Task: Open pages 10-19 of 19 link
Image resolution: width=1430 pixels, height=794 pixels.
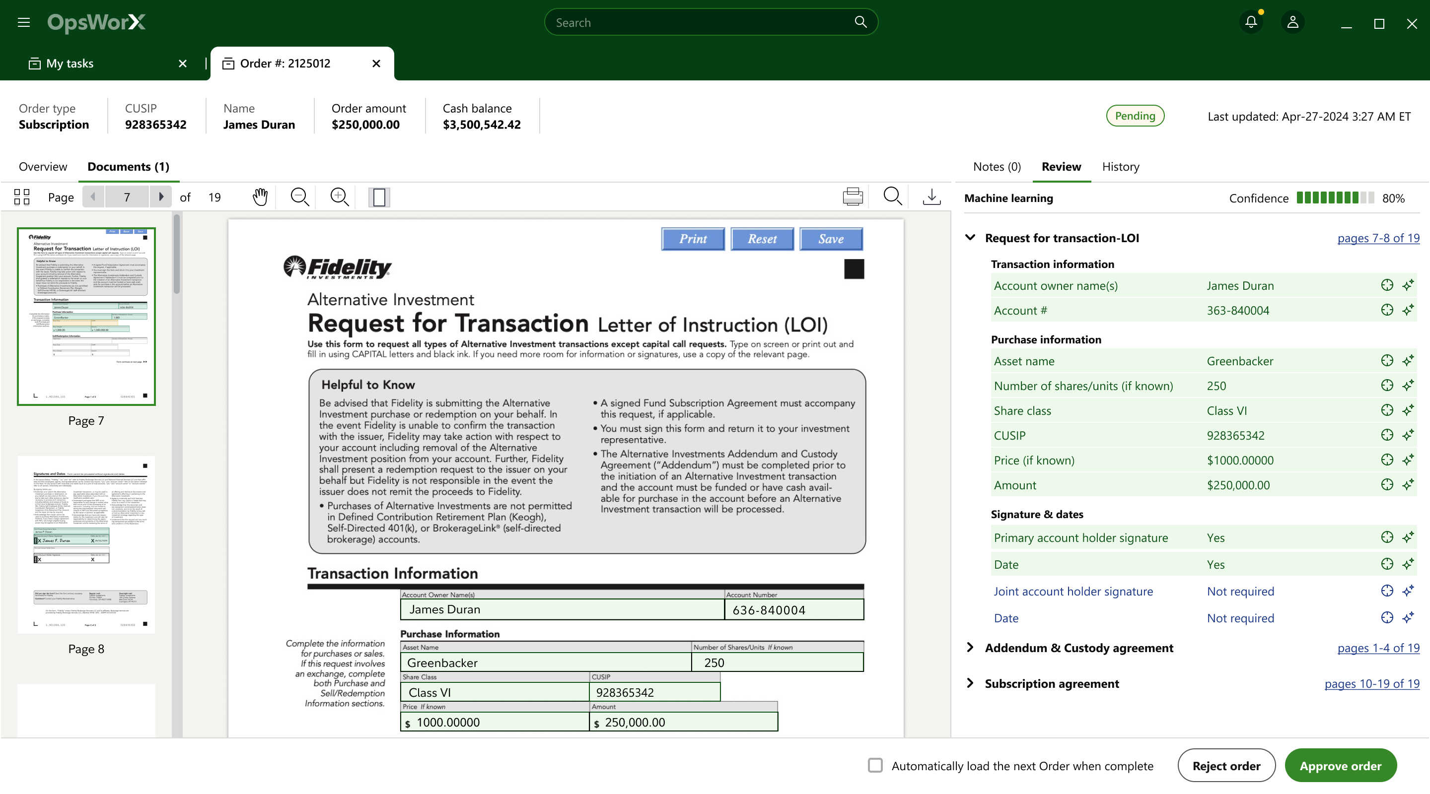Action: tap(1372, 683)
